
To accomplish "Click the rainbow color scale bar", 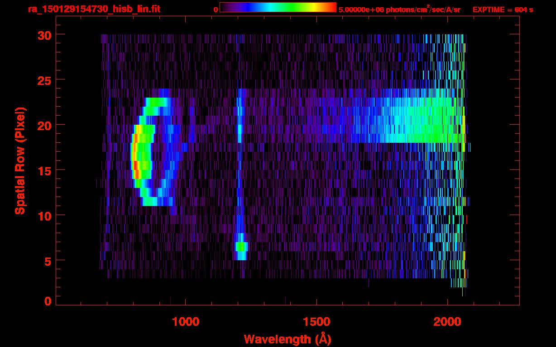I will 278,7.
